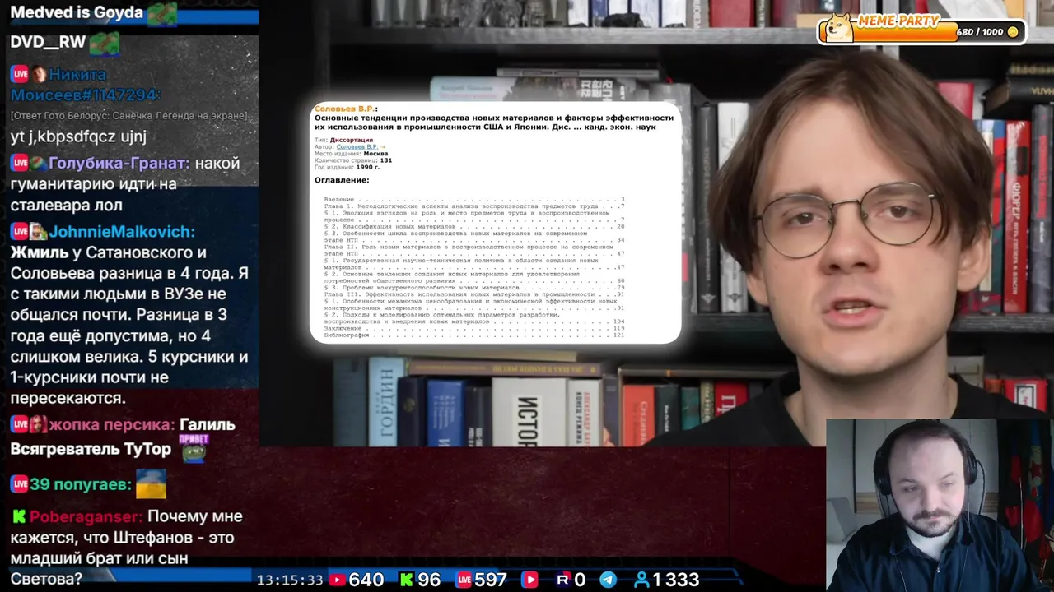Click the 'Глава III. Эффективность использования' row

[x=474, y=294]
